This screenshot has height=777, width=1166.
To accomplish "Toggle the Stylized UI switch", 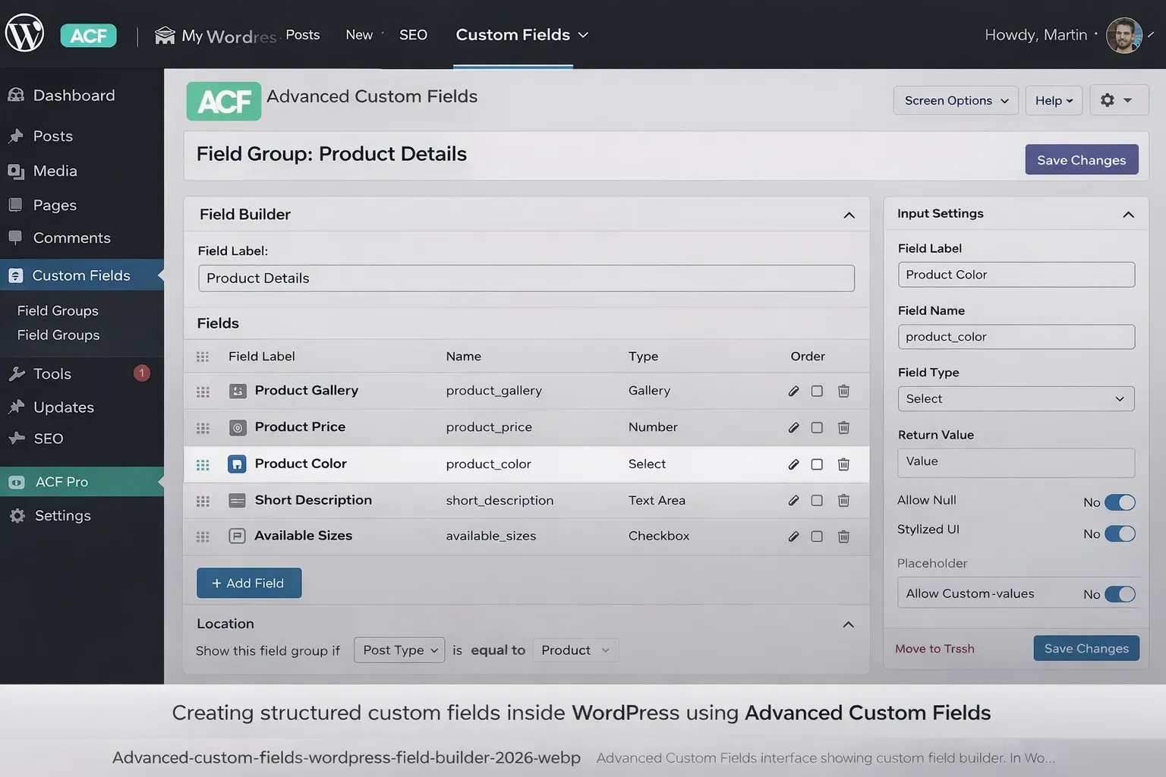I will 1120,533.
